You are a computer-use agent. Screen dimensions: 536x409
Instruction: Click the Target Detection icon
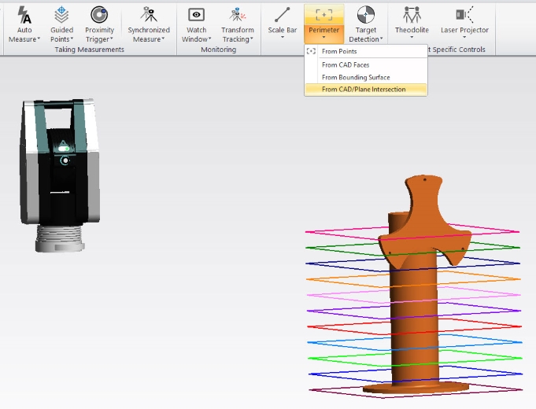pyautogui.click(x=365, y=14)
